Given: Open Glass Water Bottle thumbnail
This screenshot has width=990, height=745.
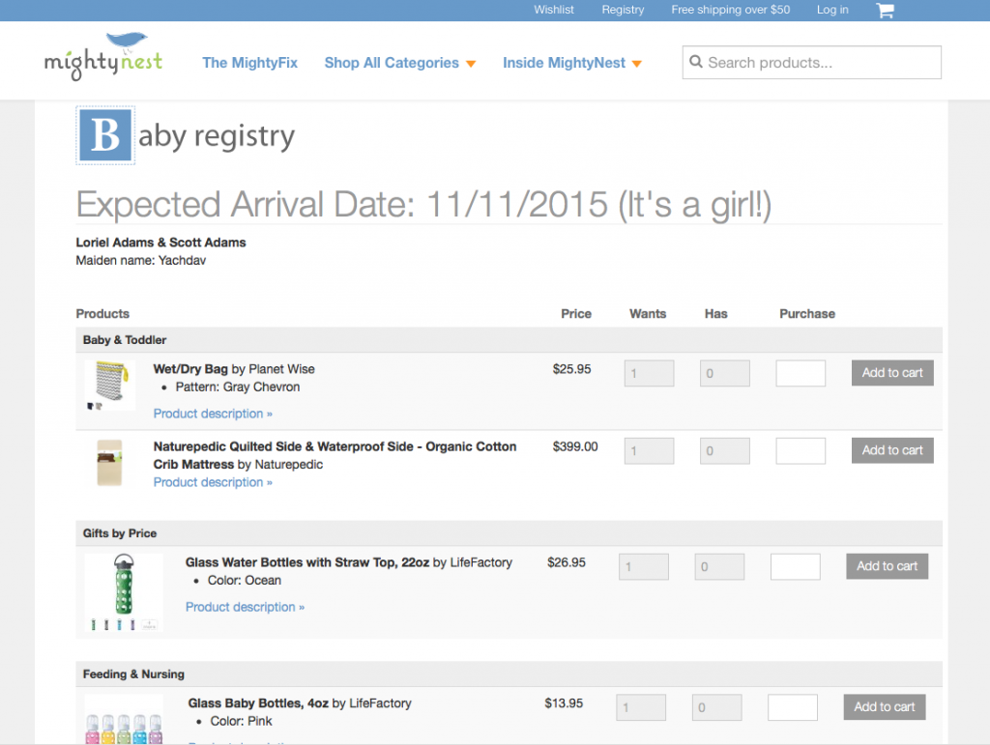Looking at the screenshot, I should (x=123, y=592).
